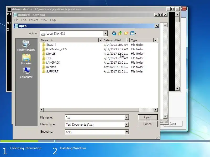Image resolution: width=210 pixels, height=157 pixels.
Task: Open the View menu icon
Action: [133, 33]
